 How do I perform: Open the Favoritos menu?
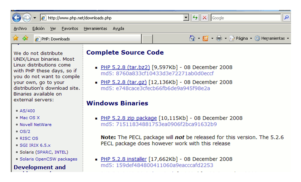click(70, 29)
